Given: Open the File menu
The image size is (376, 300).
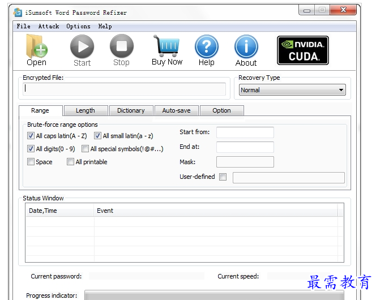Looking at the screenshot, I should (24, 26).
